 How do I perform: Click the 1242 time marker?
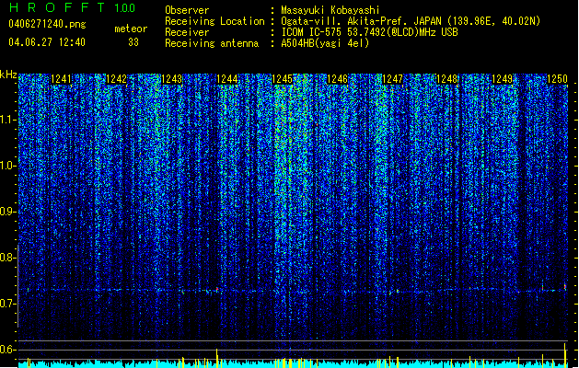(116, 79)
